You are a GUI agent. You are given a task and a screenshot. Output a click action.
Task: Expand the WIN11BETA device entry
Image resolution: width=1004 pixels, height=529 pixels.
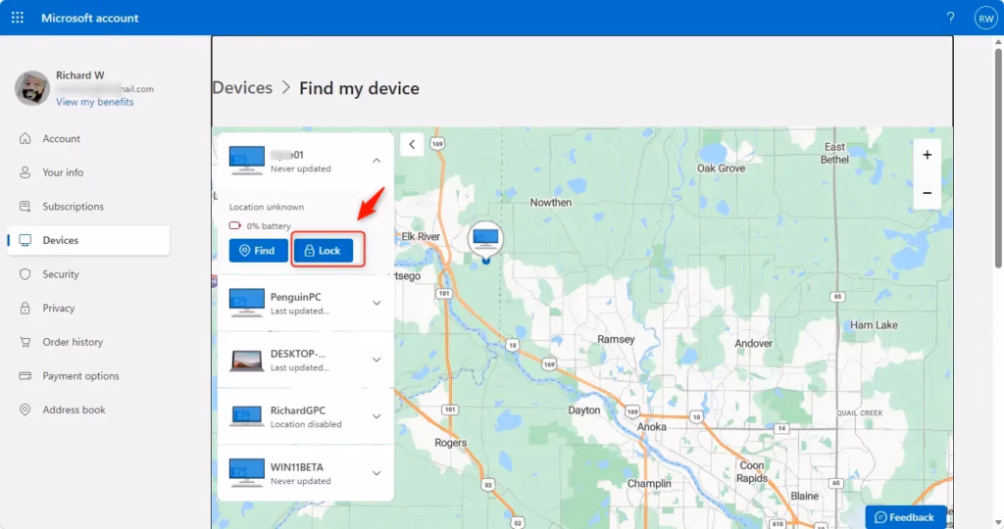(376, 473)
